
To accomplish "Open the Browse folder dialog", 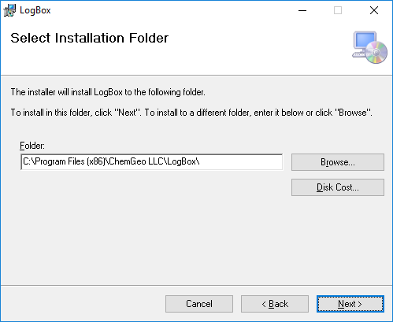I will click(338, 162).
